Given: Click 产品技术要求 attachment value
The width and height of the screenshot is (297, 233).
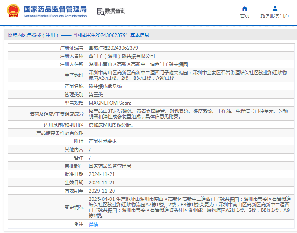Looking at the screenshot, I should pyautogui.click(x=103, y=141).
